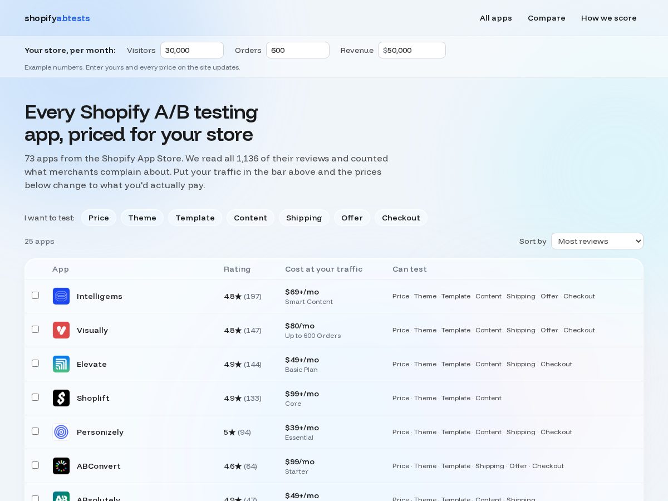Click Elevate 'Basic Plan' label
This screenshot has width=668, height=501.
pos(301,370)
